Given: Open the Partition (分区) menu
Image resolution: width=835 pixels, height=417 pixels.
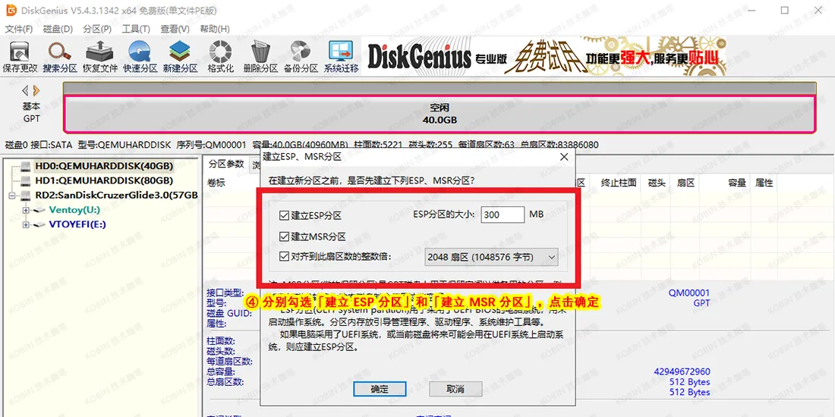Looking at the screenshot, I should (97, 29).
